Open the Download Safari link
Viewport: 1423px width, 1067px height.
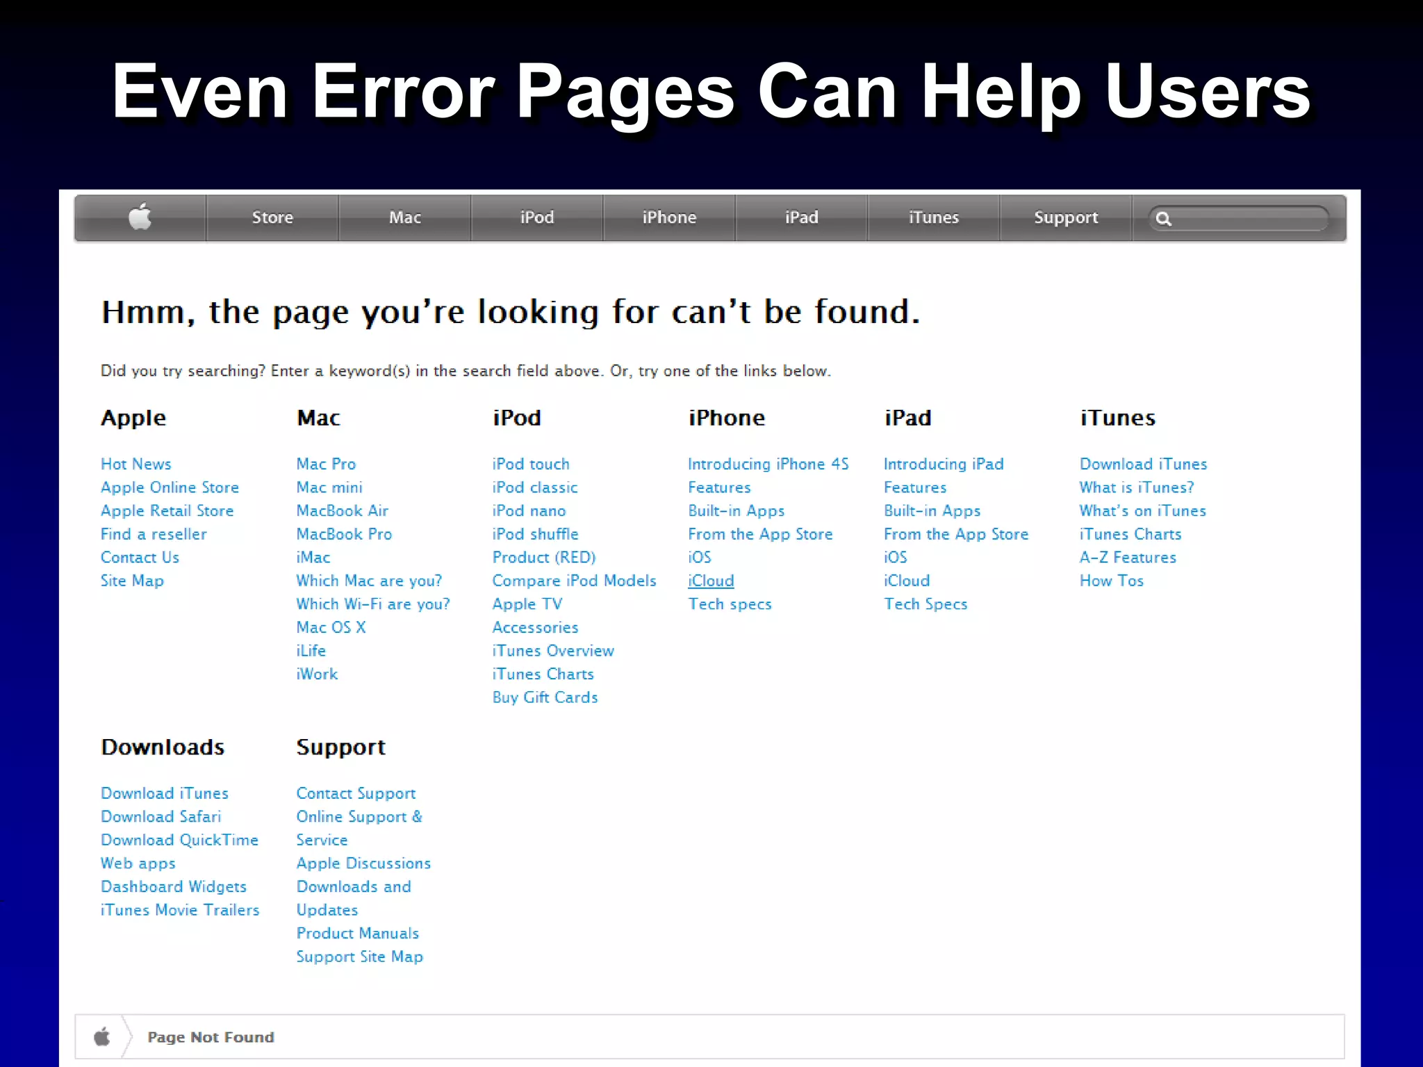click(x=161, y=817)
